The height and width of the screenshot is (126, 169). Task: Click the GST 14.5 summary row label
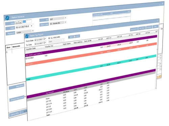coord(49,112)
